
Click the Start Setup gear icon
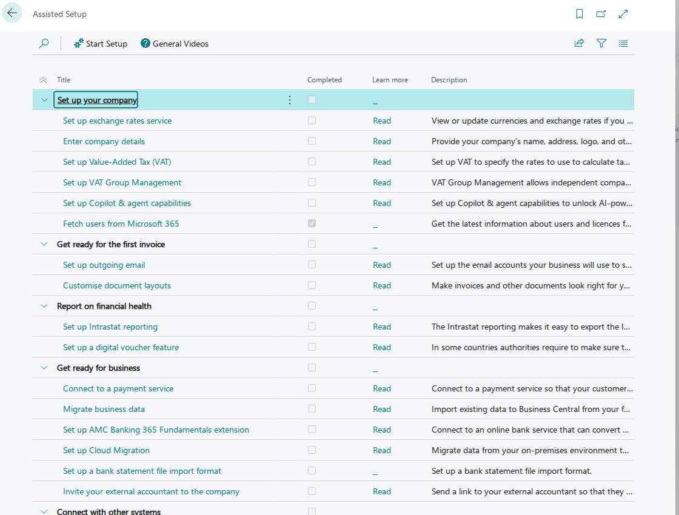tap(78, 43)
